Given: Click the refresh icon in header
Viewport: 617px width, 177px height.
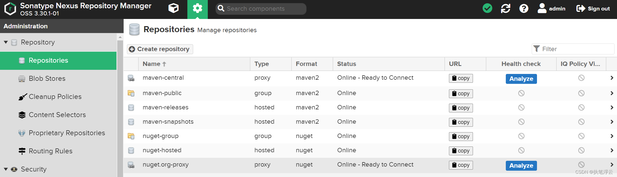Looking at the screenshot, I should 506,9.
